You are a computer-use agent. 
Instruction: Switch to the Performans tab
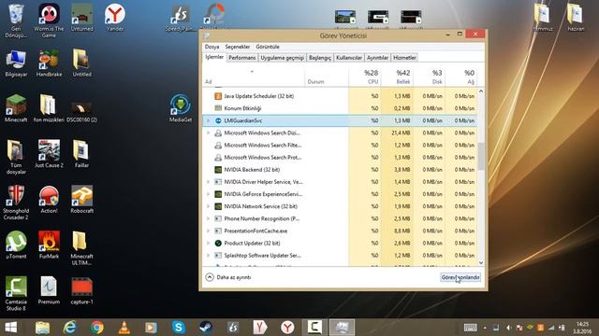(x=241, y=58)
